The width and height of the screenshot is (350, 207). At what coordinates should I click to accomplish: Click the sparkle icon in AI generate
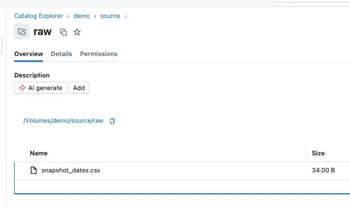click(22, 88)
